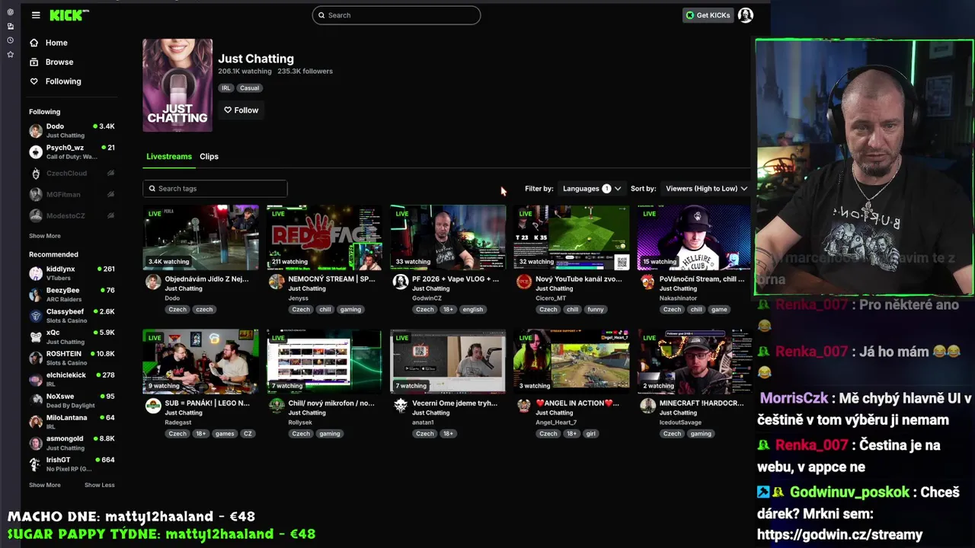Click kiddlynx avatar in Recommended list

[x=35, y=273]
